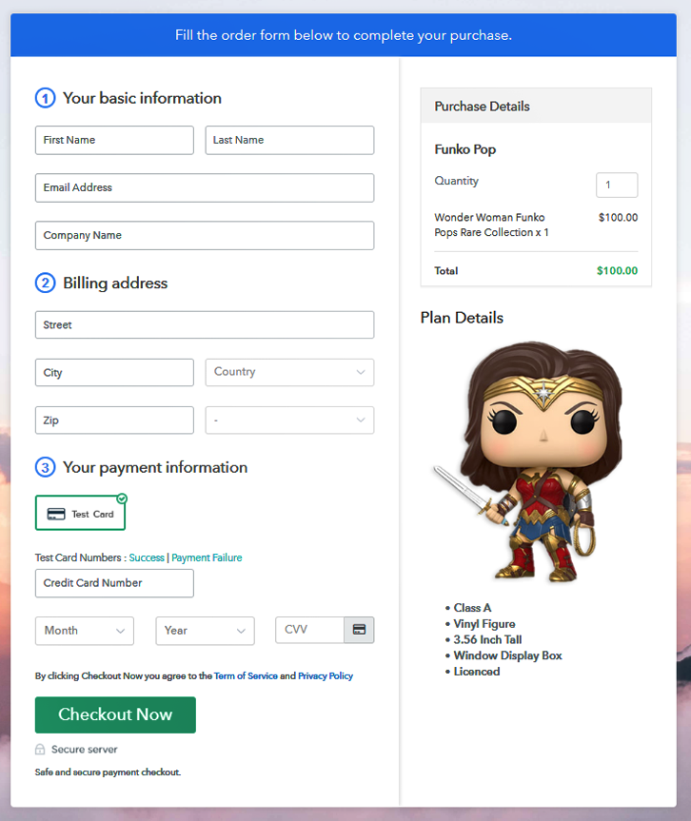Click into the Company Name field

pyautogui.click(x=205, y=235)
